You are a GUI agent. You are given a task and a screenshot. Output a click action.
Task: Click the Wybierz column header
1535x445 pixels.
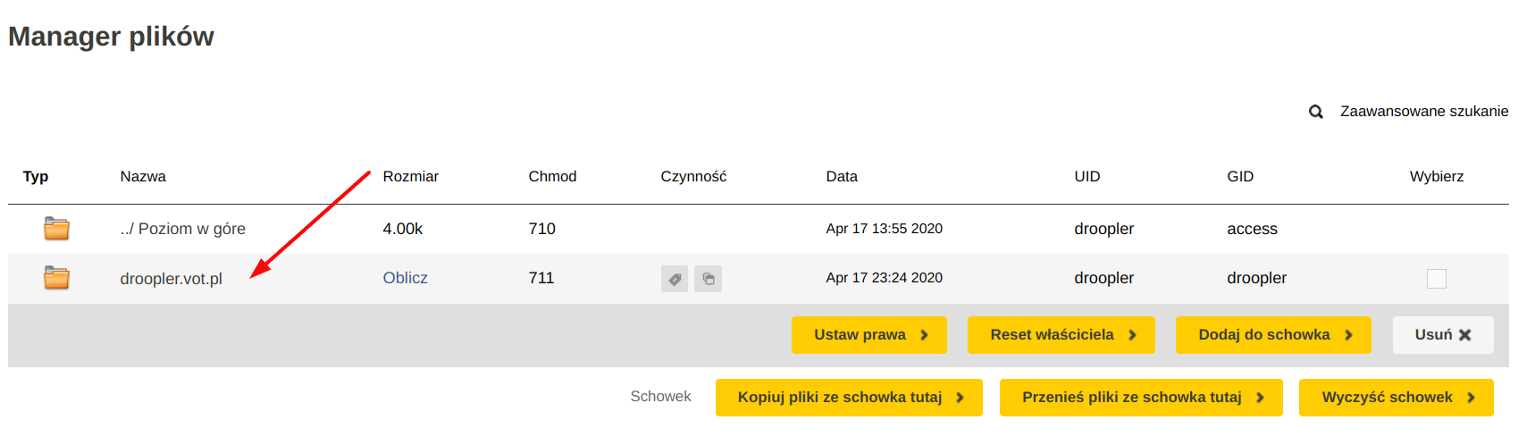(x=1437, y=177)
